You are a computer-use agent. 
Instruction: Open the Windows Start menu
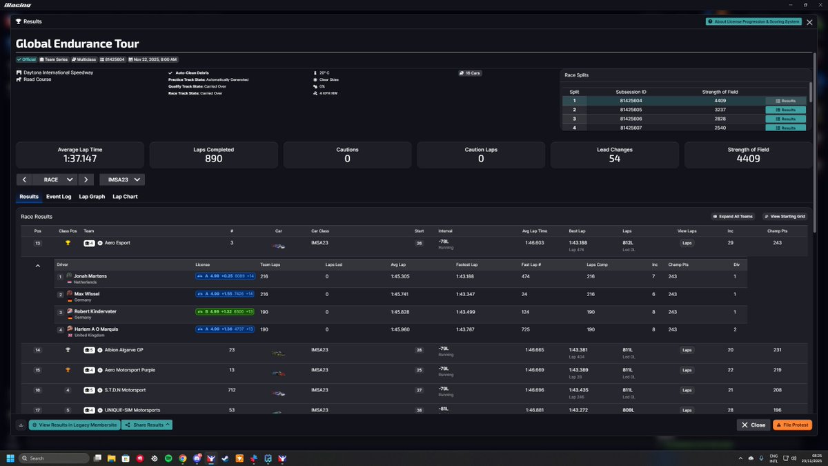(x=10, y=458)
